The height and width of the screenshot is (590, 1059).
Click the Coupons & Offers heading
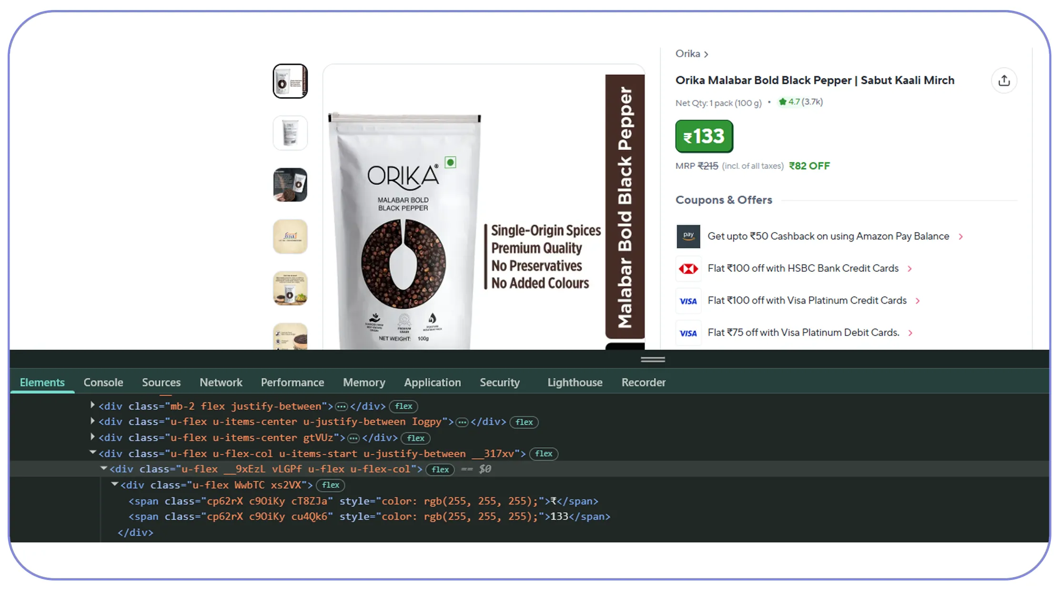point(724,200)
